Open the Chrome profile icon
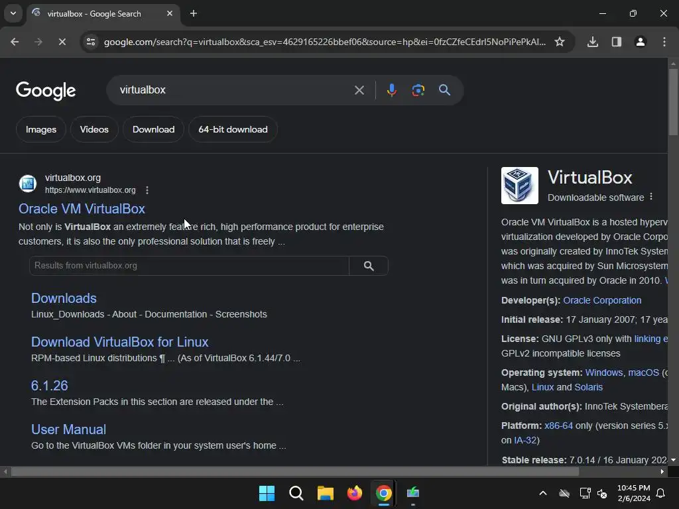679x509 pixels. click(x=641, y=42)
